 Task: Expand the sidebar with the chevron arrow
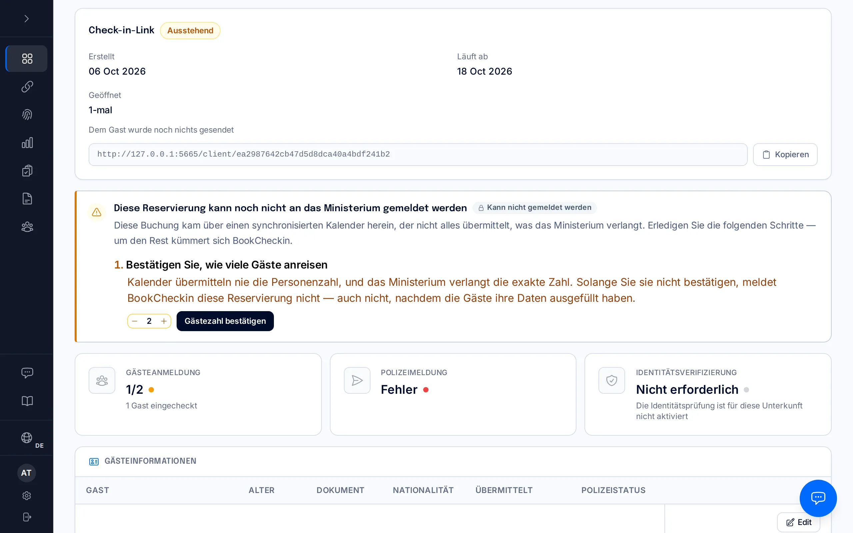[26, 18]
